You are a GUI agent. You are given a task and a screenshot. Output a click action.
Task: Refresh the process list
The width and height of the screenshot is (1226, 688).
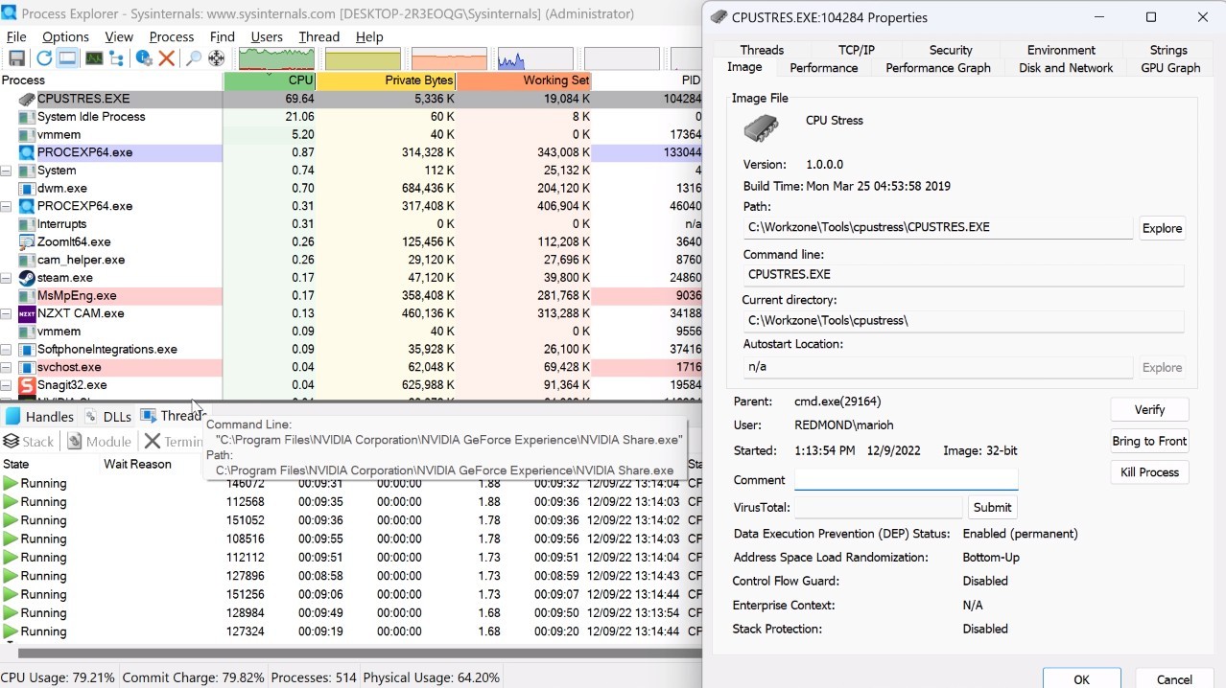42,57
